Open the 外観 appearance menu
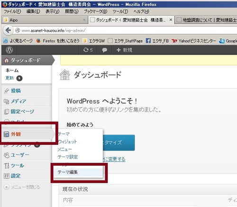 tap(16, 134)
